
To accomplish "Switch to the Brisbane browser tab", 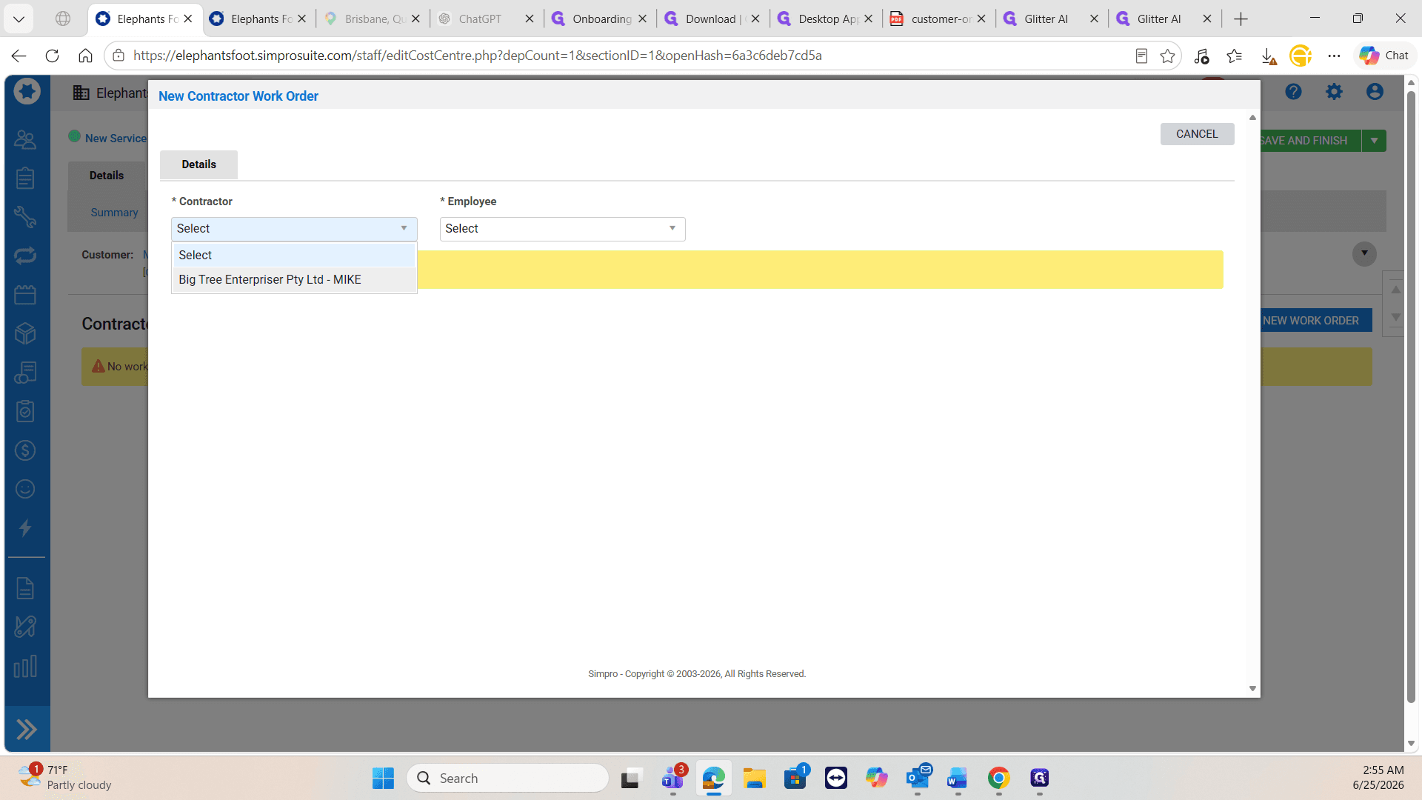I will pyautogui.click(x=373, y=19).
